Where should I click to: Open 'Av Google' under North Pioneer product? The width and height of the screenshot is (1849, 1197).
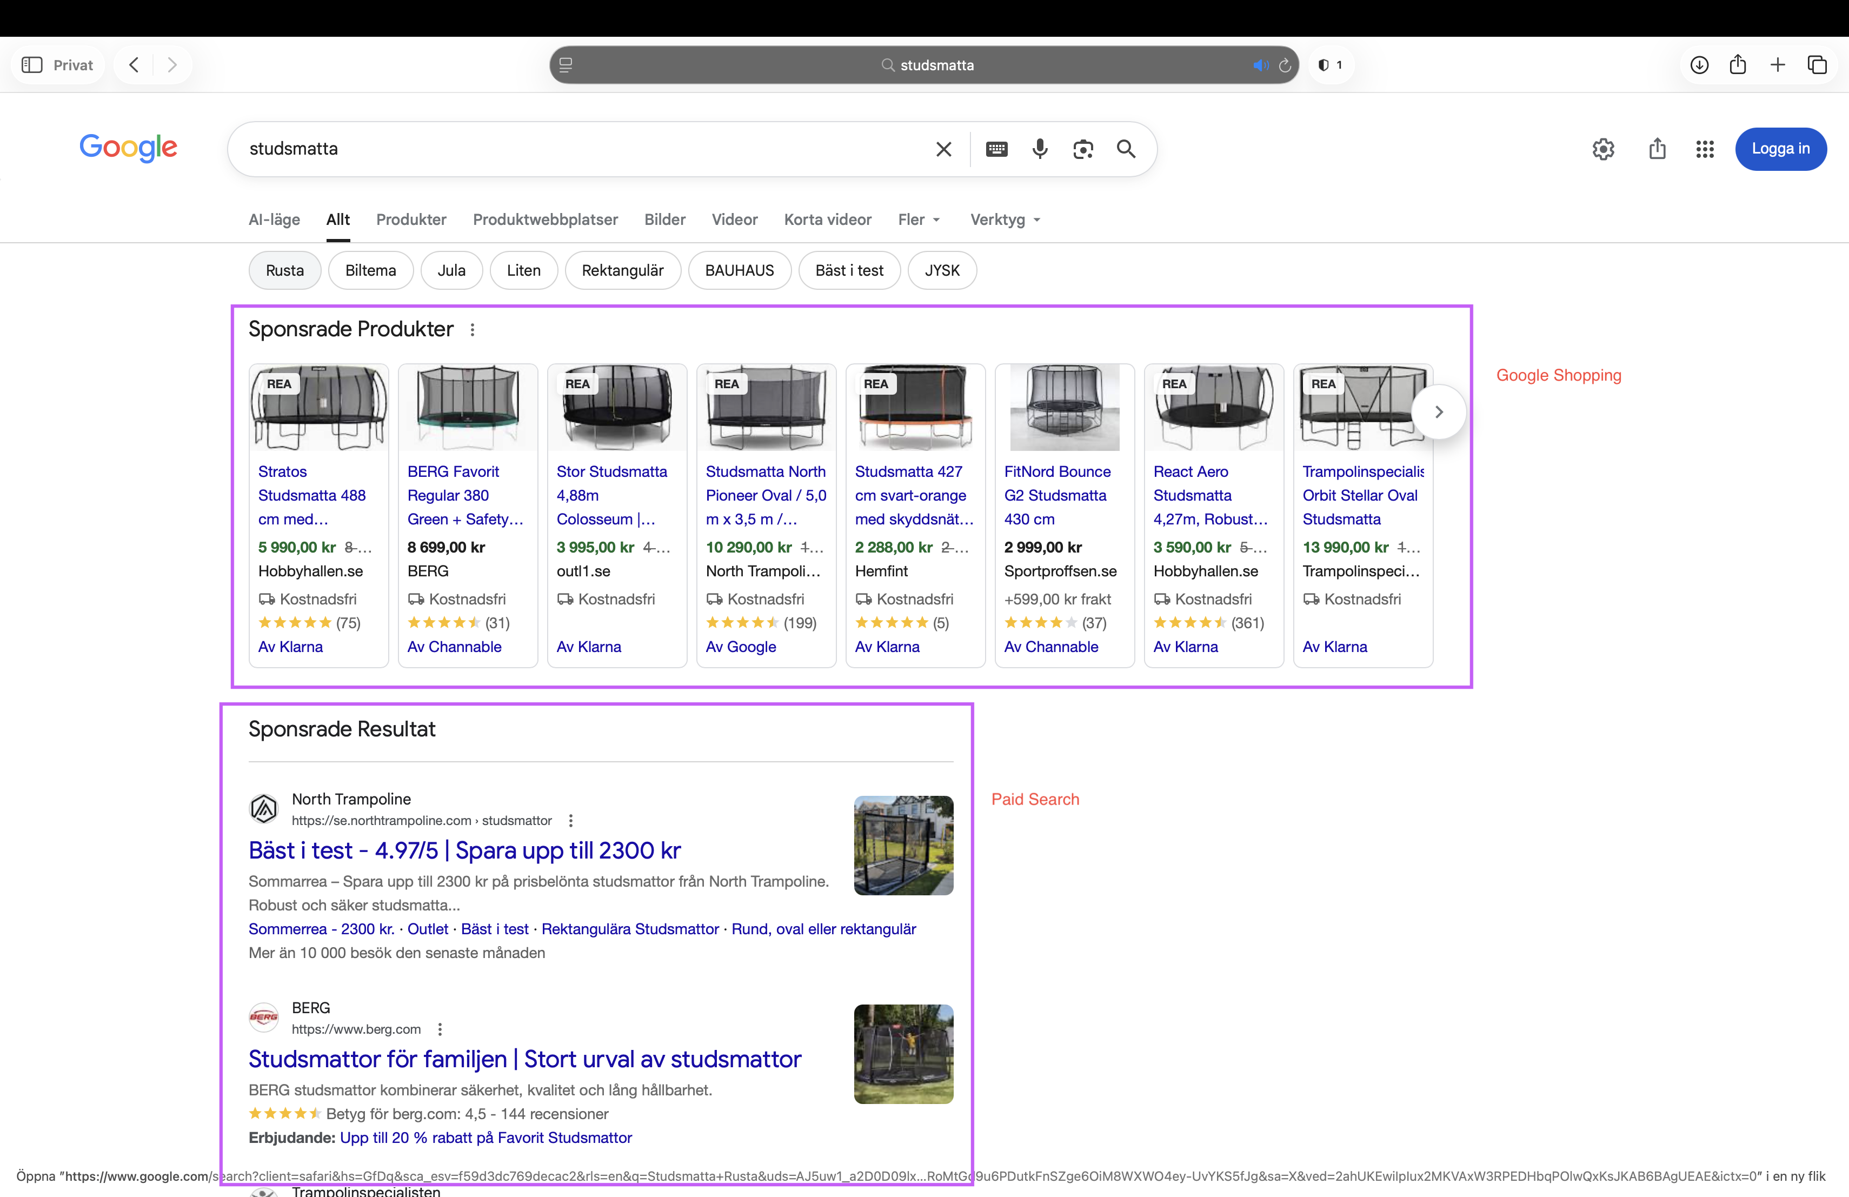click(x=740, y=647)
